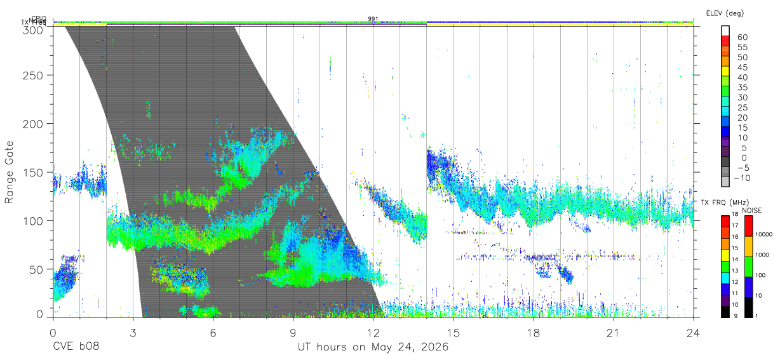This screenshot has height=360, width=780.
Task: Pick cyan 12–13 MHz swatch in TX FRQ bar
Action: point(725,278)
